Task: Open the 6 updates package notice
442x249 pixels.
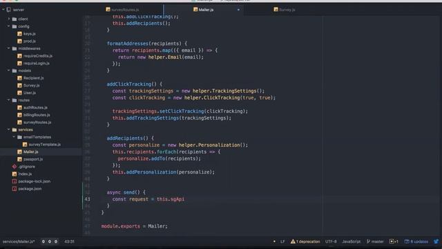Action: pos(416,241)
